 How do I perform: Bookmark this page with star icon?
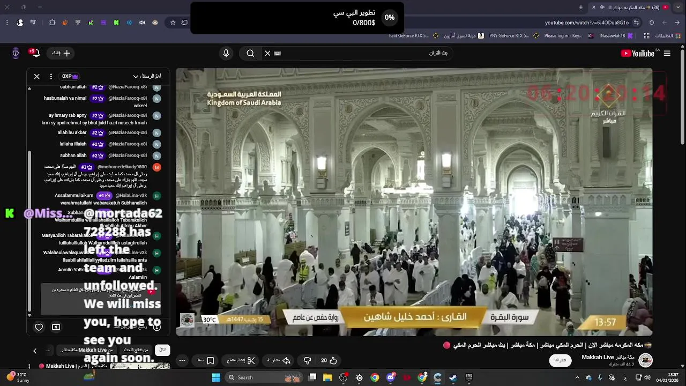pyautogui.click(x=173, y=23)
